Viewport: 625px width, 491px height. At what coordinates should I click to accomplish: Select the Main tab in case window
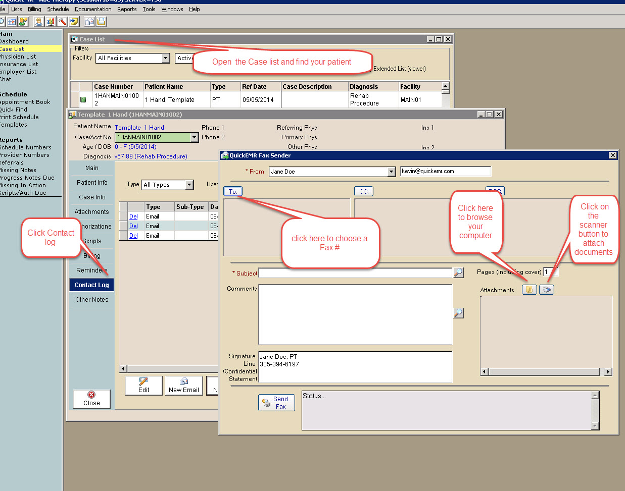(x=92, y=168)
